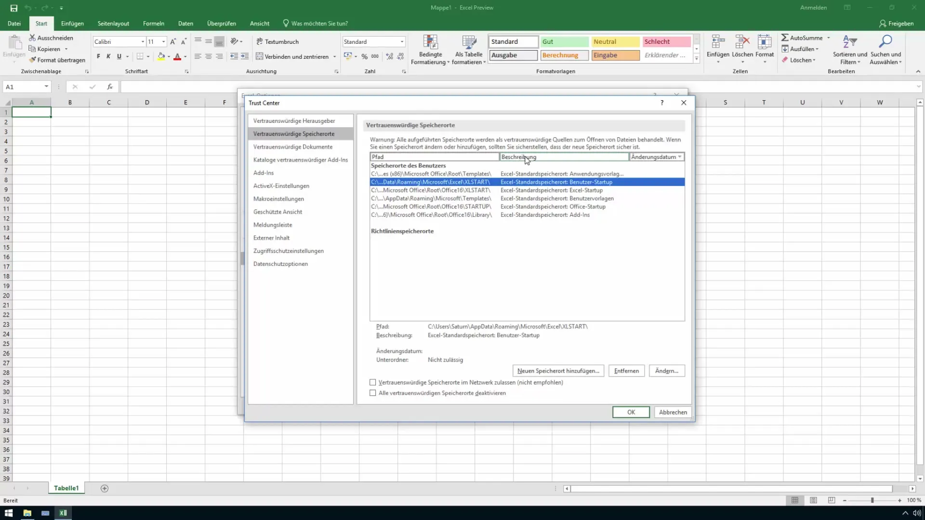Switch to the Seitenlayout ribbon tab
This screenshot has width=925, height=520.
pyautogui.click(x=113, y=23)
